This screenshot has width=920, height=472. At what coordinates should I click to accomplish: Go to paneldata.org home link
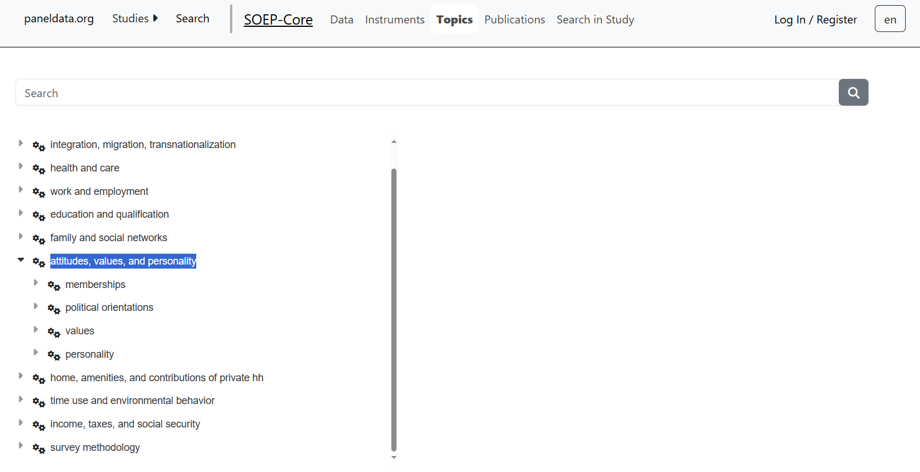(59, 18)
